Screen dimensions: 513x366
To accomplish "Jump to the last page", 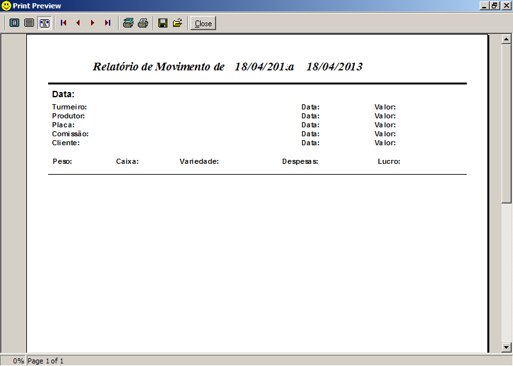I will pyautogui.click(x=107, y=23).
